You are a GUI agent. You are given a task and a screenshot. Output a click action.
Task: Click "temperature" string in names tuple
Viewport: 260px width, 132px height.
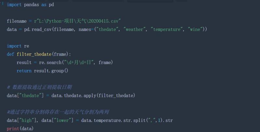pos(167,29)
